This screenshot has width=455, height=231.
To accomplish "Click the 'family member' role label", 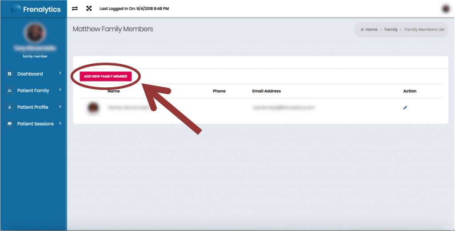I will point(35,56).
